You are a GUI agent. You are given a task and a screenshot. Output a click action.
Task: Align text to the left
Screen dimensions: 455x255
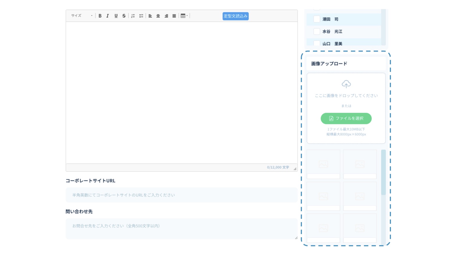click(150, 16)
